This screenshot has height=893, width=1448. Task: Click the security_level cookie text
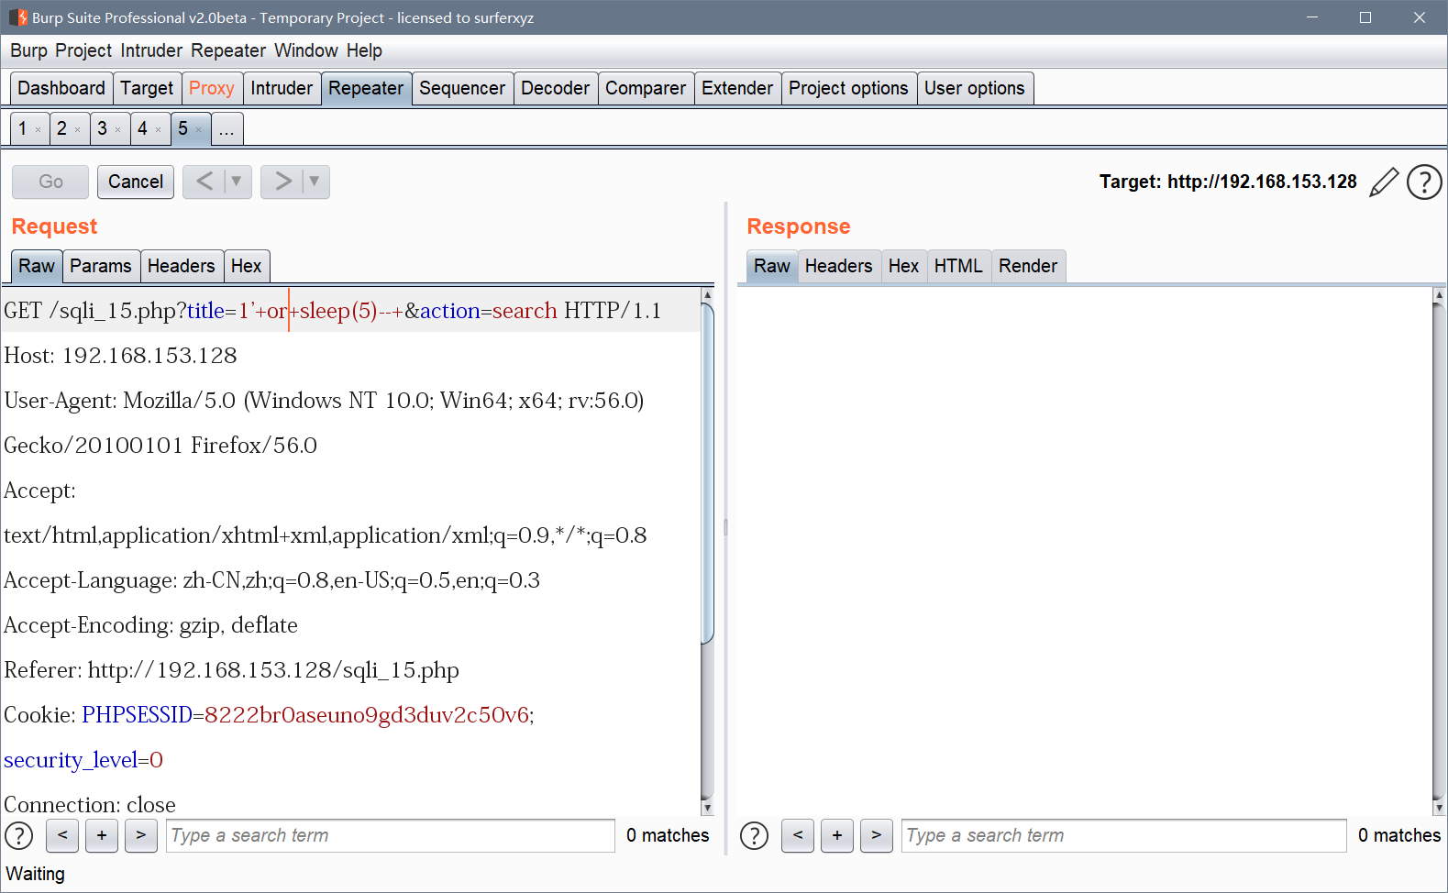point(83,760)
